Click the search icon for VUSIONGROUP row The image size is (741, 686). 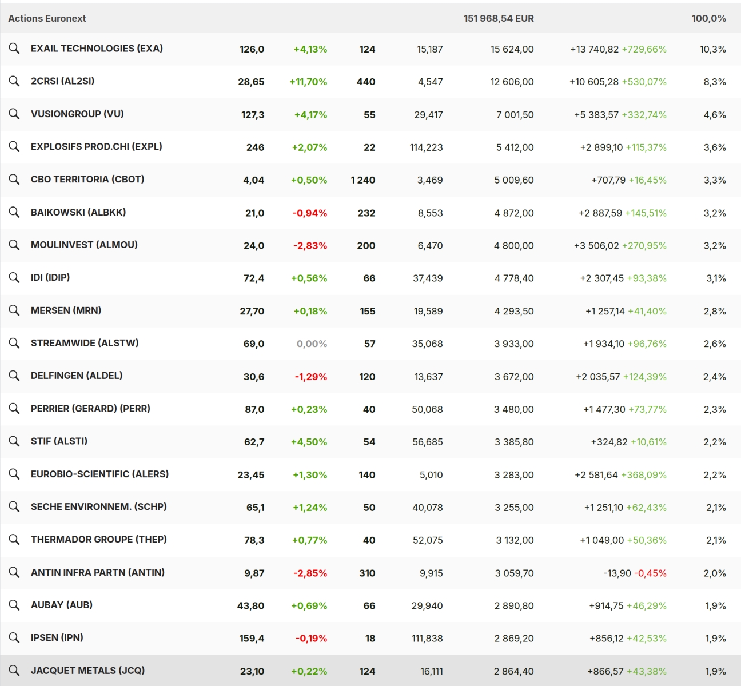pyautogui.click(x=14, y=114)
